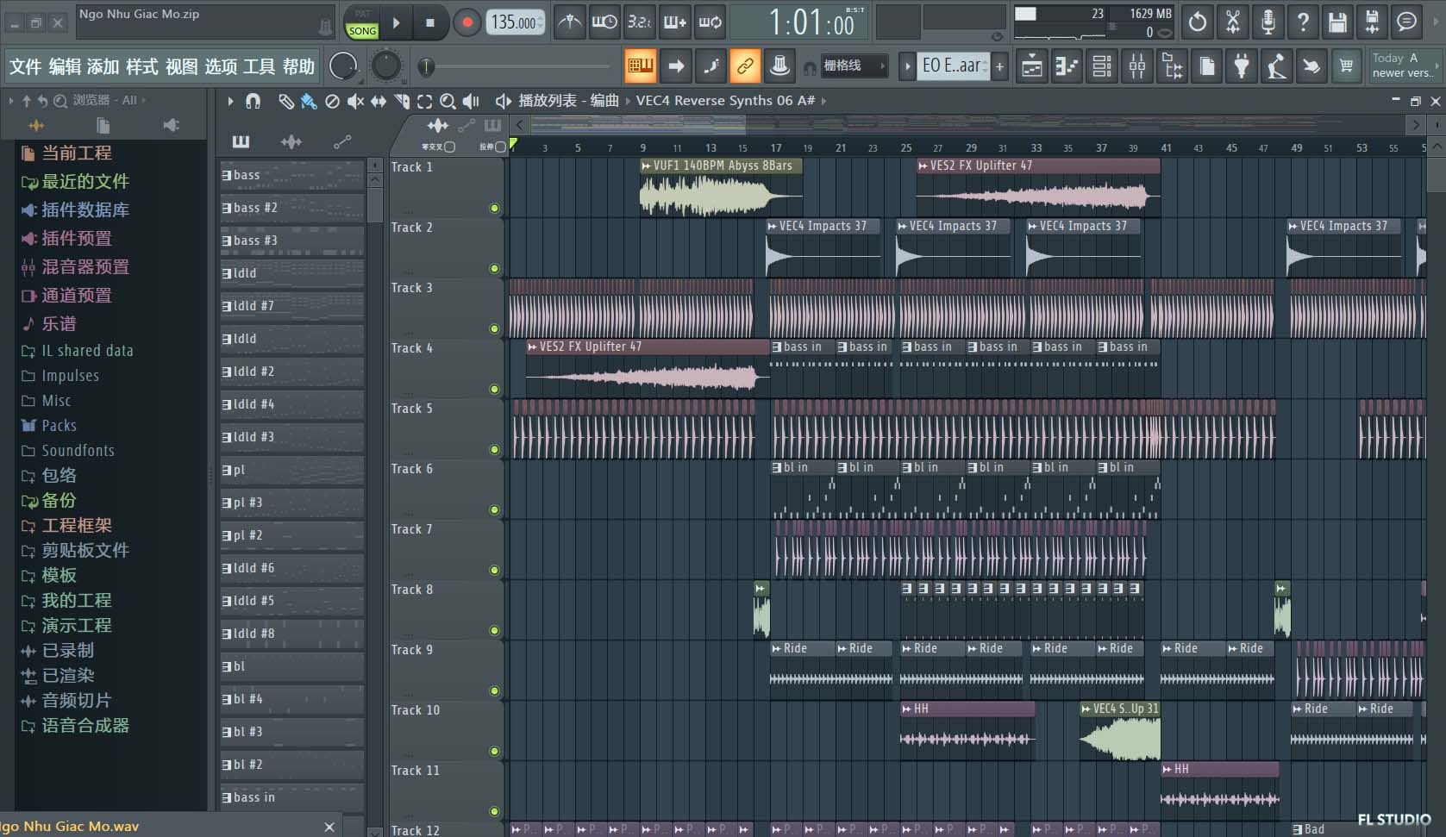Arm the Record button
This screenshot has height=837, width=1446.
tap(466, 23)
